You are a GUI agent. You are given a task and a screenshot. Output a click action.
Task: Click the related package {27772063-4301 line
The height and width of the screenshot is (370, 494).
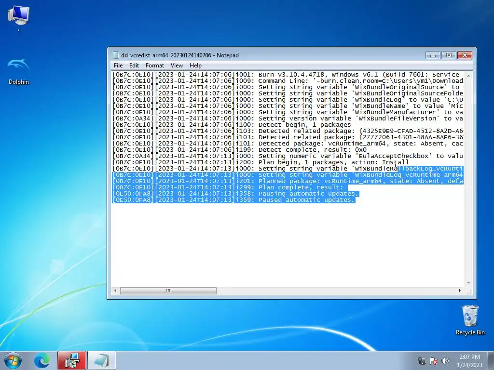pyautogui.click(x=288, y=137)
